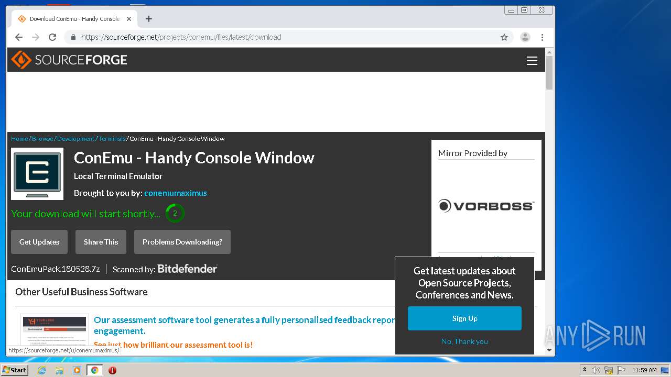Open the assessment software tool ad link
Viewport: 671px width, 377px height.
(244, 325)
